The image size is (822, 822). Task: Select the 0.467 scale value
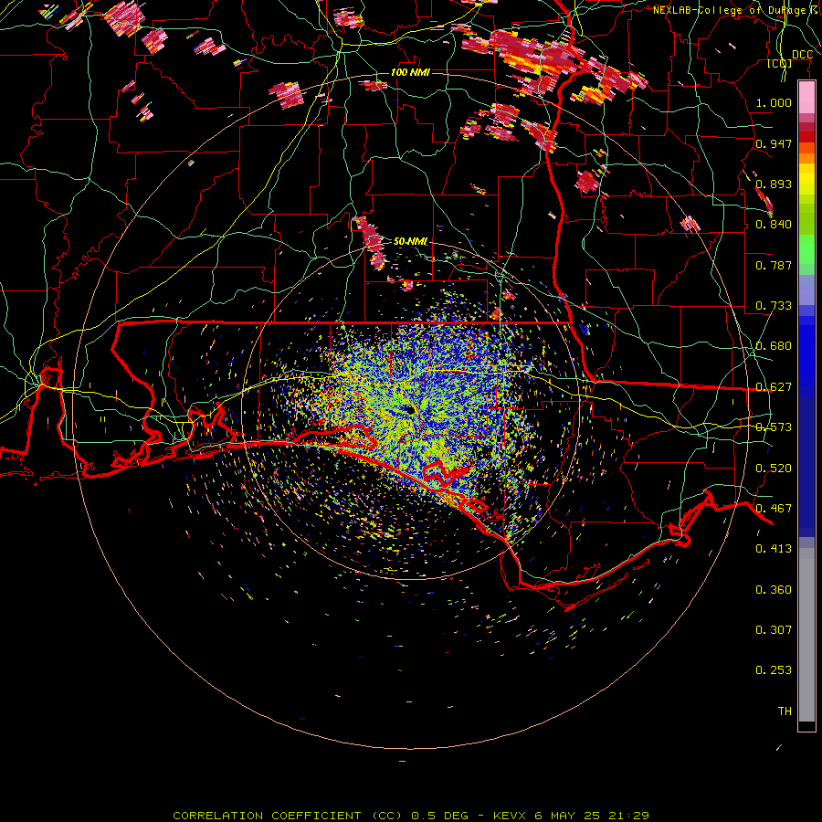coord(774,509)
